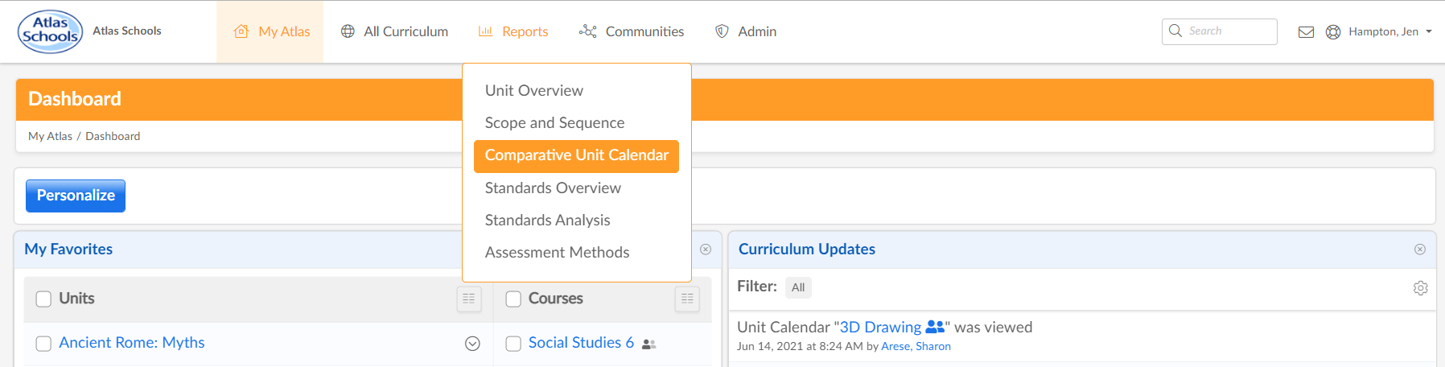Select Comparative Unit Calendar from menu
The height and width of the screenshot is (367, 1445).
coord(576,156)
